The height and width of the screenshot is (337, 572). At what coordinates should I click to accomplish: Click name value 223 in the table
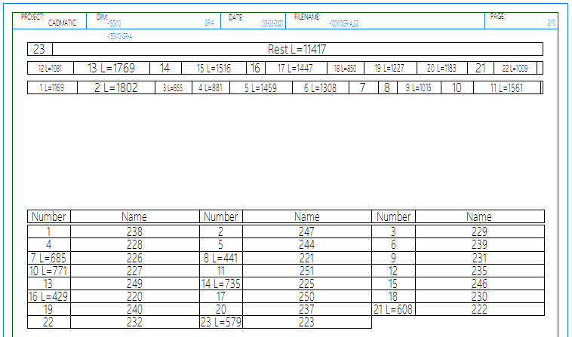(307, 322)
